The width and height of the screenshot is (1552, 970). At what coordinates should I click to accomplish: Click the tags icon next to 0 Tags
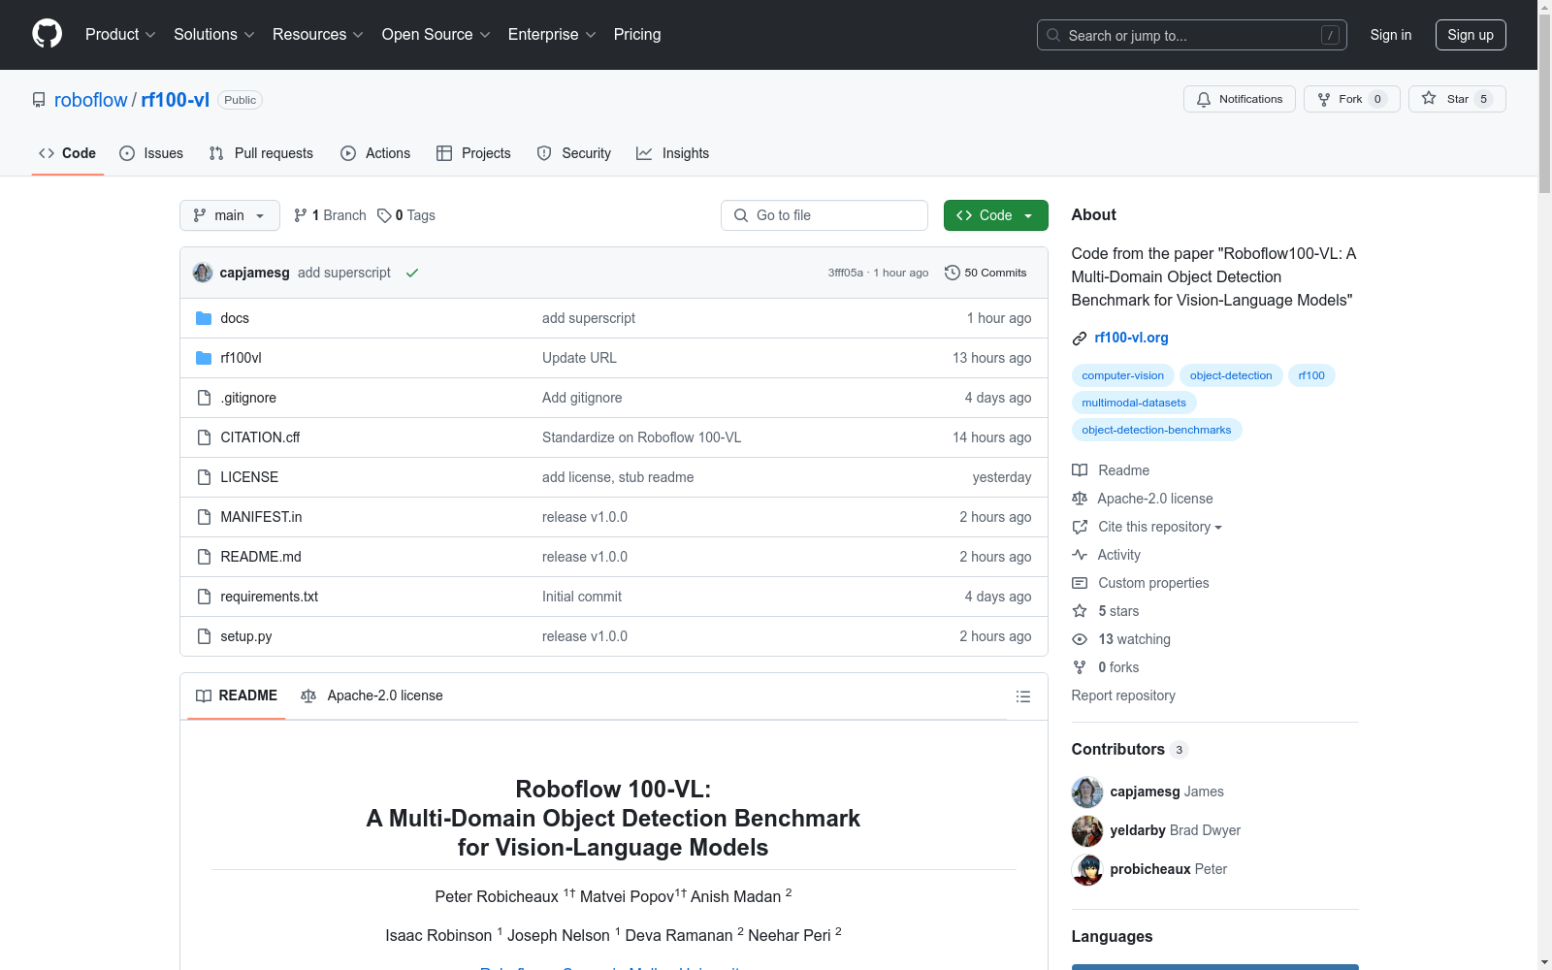point(384,215)
